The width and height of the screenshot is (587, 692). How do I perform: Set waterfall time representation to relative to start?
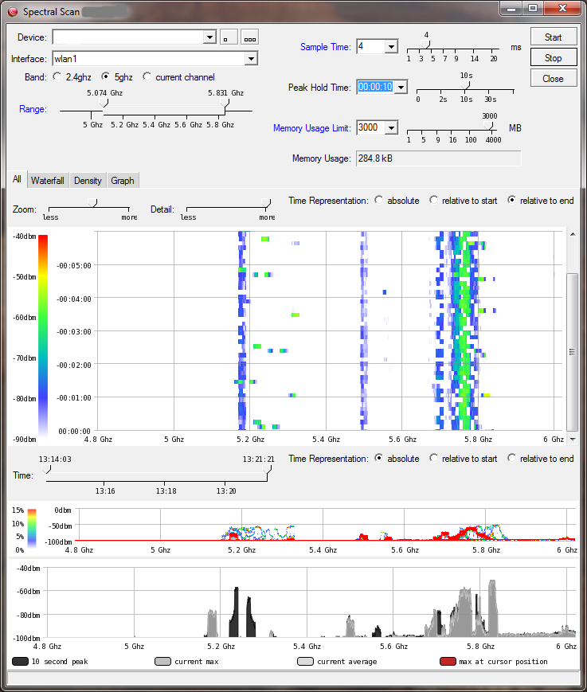[x=434, y=201]
